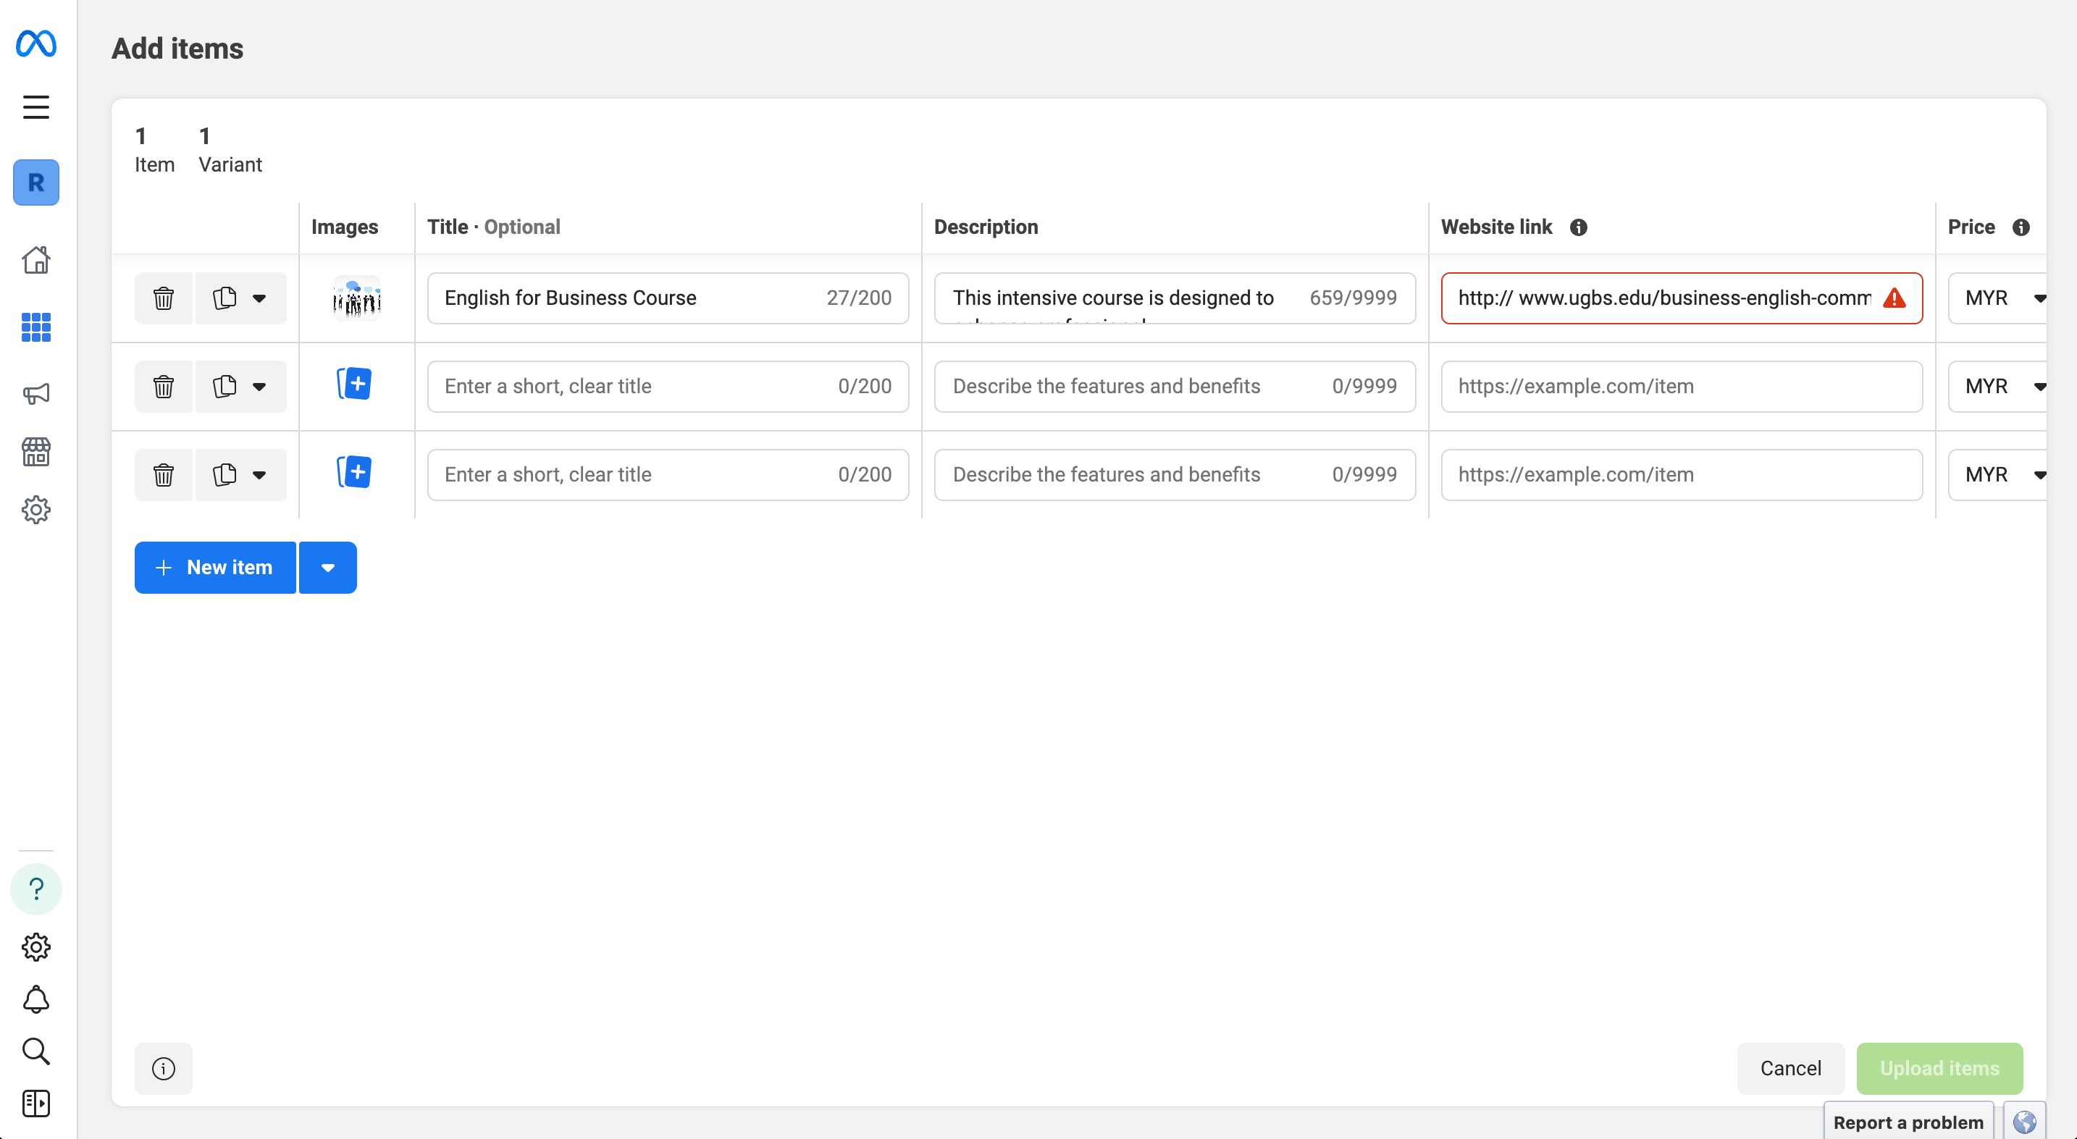Click the delete icon on third item row

click(164, 474)
